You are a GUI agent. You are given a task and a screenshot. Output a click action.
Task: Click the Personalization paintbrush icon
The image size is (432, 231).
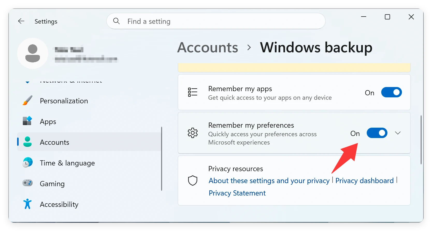coord(27,100)
